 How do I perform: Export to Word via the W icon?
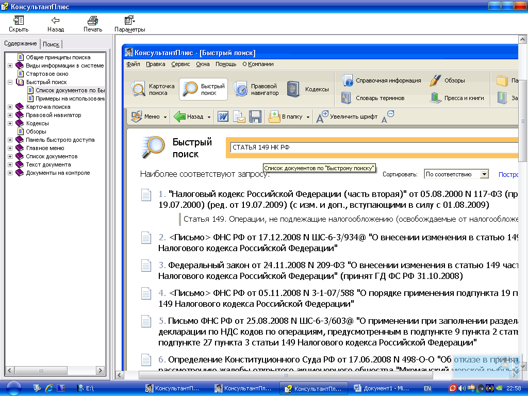click(x=223, y=117)
